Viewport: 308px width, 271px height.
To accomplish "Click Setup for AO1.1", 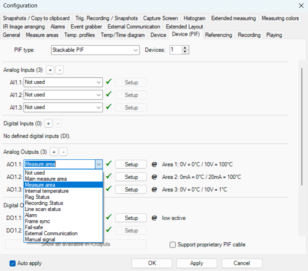I will 131,164.
